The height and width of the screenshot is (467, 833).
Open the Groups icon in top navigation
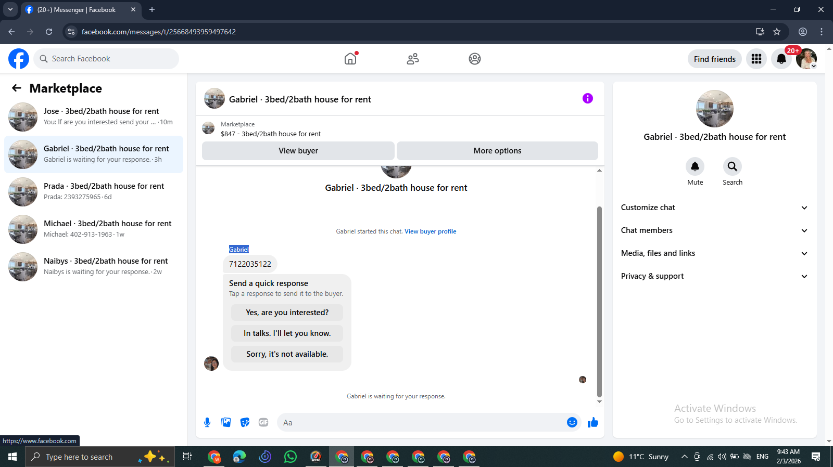[x=475, y=59]
